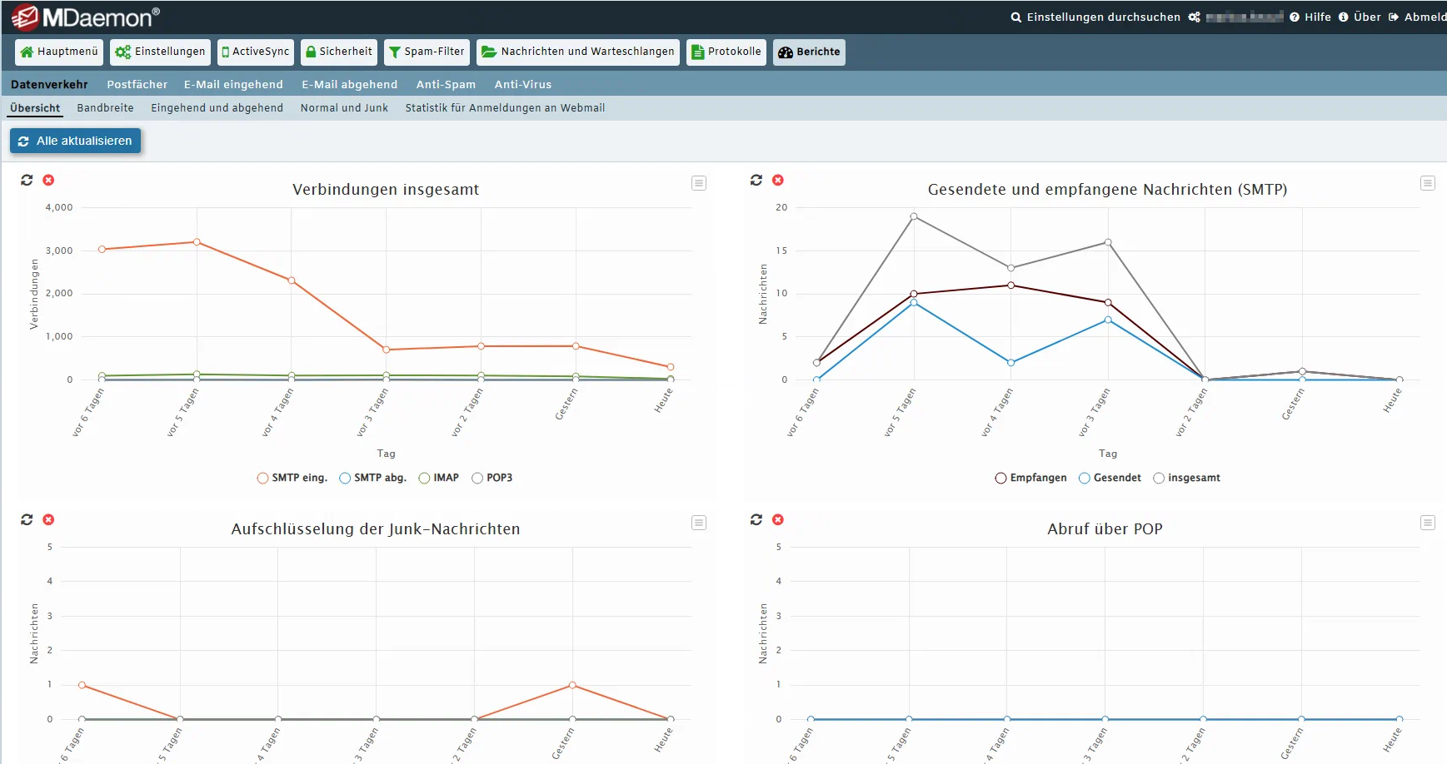Refresh the Gesendete und empfangene Nachrichten chart
This screenshot has width=1447, height=764.
point(756,180)
